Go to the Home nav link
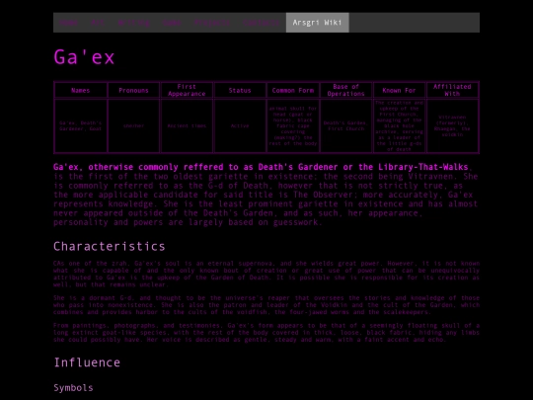 tap(69, 23)
